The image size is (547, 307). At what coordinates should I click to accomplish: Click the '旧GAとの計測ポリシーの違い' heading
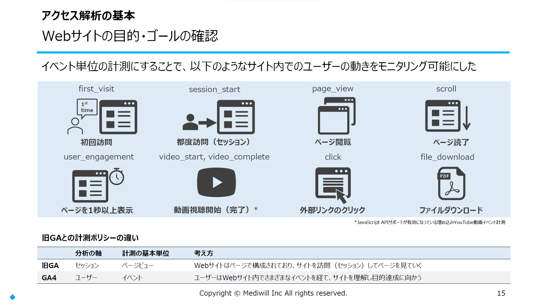[90, 238]
